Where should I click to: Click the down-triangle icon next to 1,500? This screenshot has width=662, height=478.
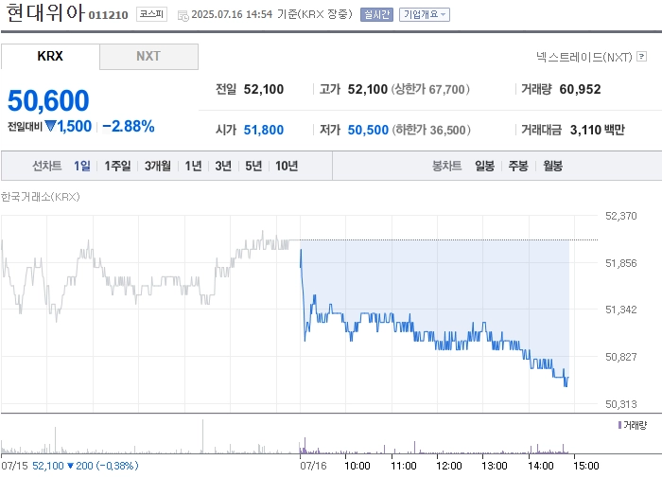50,126
